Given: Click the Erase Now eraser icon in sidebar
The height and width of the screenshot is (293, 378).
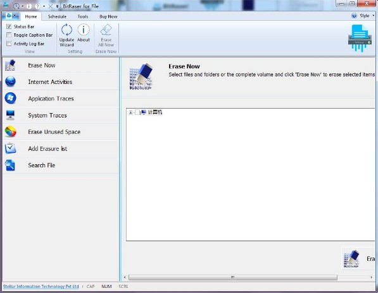Looking at the screenshot, I should [x=10, y=65].
